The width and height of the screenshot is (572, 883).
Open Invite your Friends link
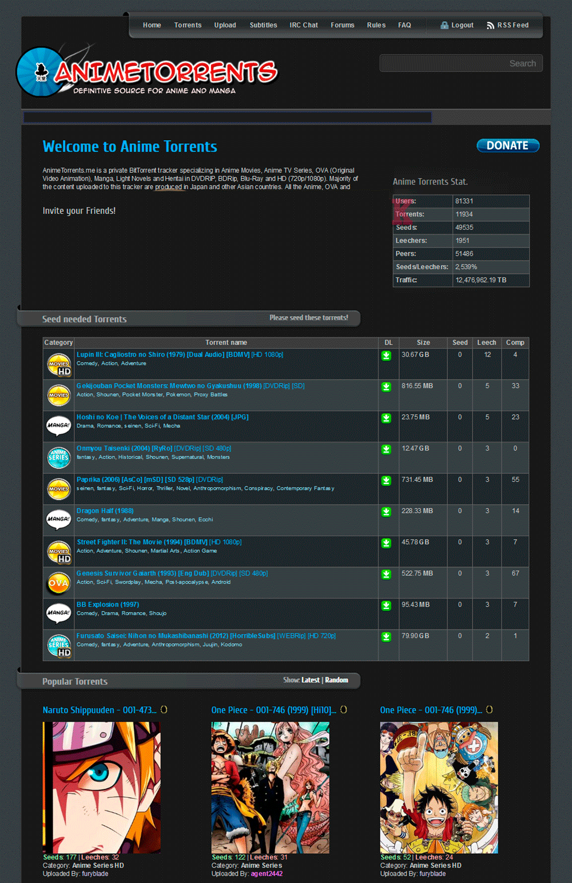pos(79,211)
